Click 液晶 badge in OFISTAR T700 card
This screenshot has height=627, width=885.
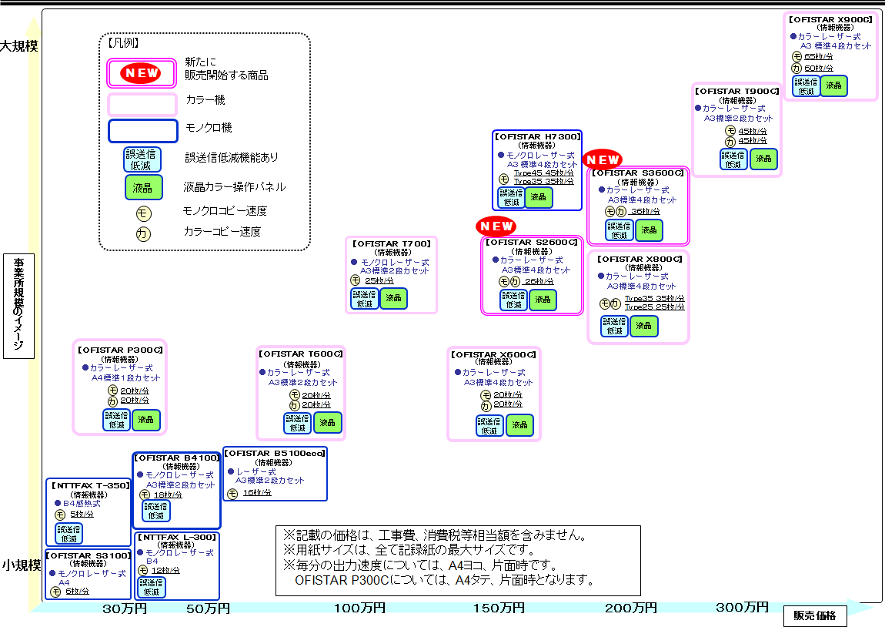pyautogui.click(x=393, y=299)
